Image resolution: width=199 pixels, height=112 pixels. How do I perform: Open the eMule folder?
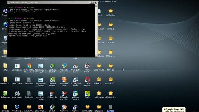pos(5,67)
